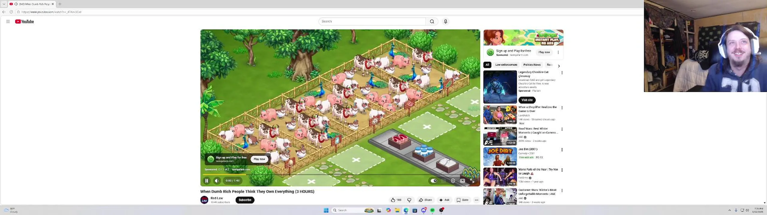Select the Politics News filter chip

(x=532, y=65)
